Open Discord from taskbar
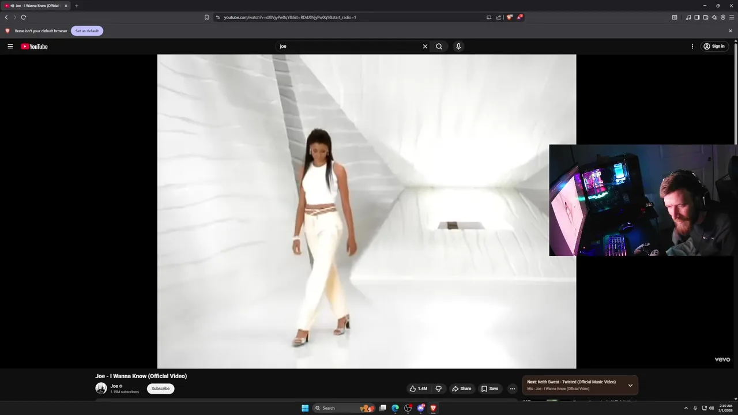The height and width of the screenshot is (415, 738). point(421,408)
